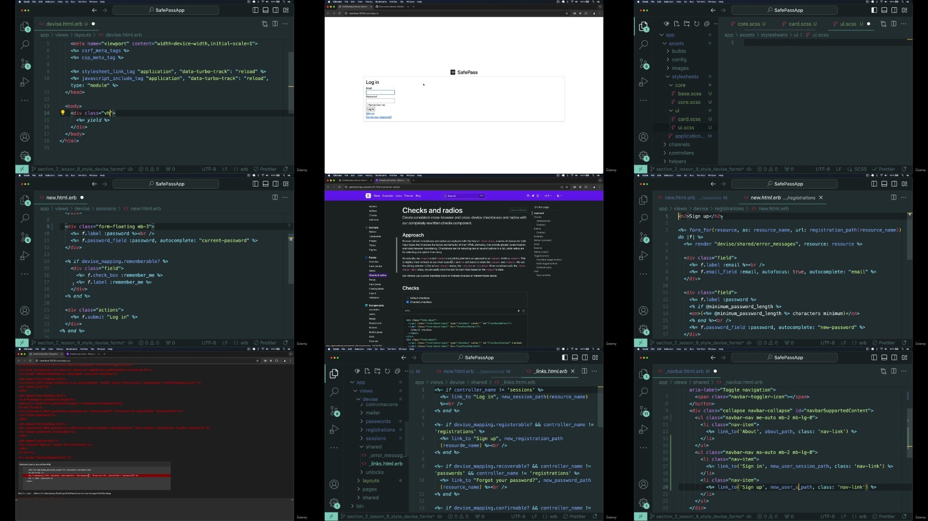Expand layouts folder in _links.html.erb window
Screen dimensions: 928x521
coord(371,481)
